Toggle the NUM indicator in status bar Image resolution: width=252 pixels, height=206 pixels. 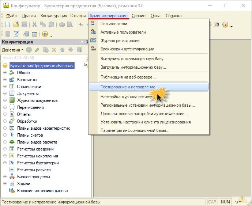(225, 202)
